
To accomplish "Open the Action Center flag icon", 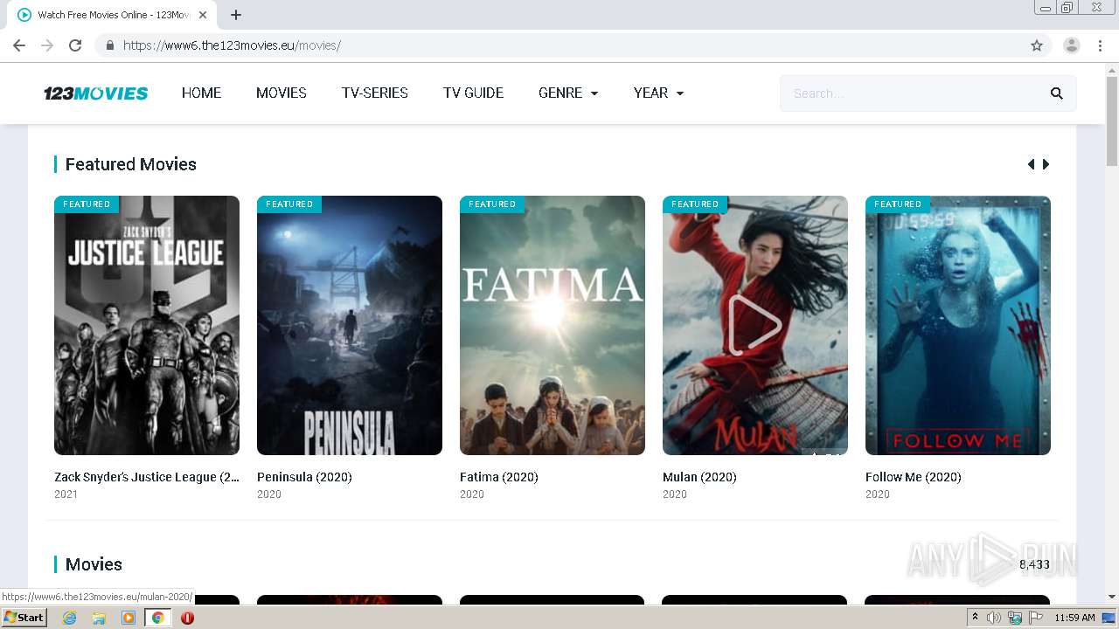I will (x=1036, y=618).
